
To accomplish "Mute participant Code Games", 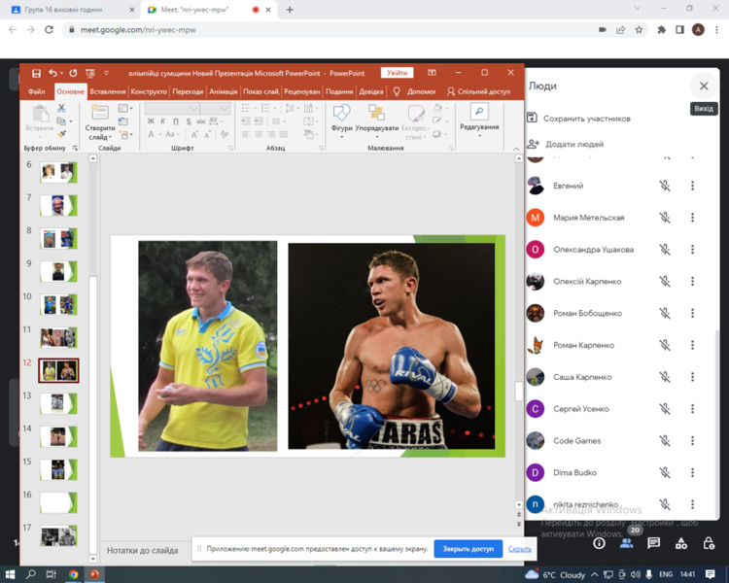I will coord(665,441).
